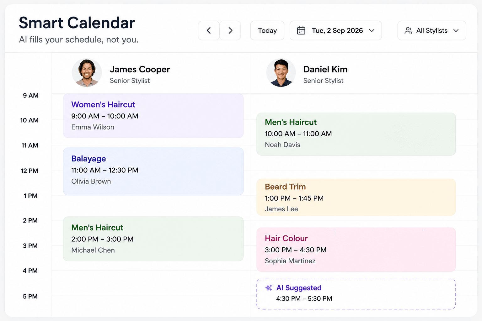Click the Sophia Martinez client name
The width and height of the screenshot is (482, 321).
[290, 261]
